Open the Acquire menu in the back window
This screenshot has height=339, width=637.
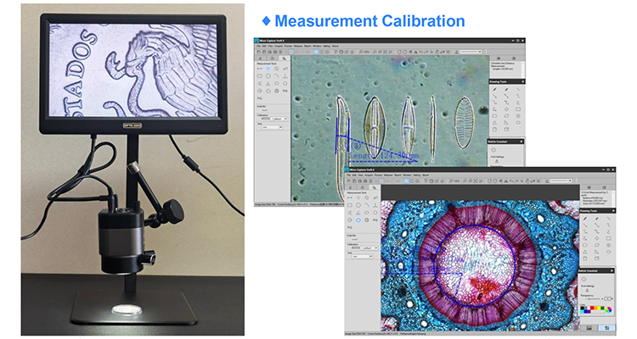(x=276, y=46)
